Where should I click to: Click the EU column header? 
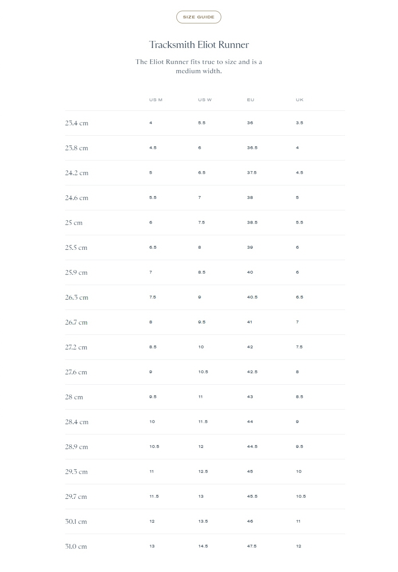[250, 100]
